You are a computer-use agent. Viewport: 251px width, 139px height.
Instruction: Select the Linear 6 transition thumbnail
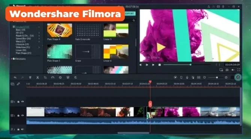116,52
